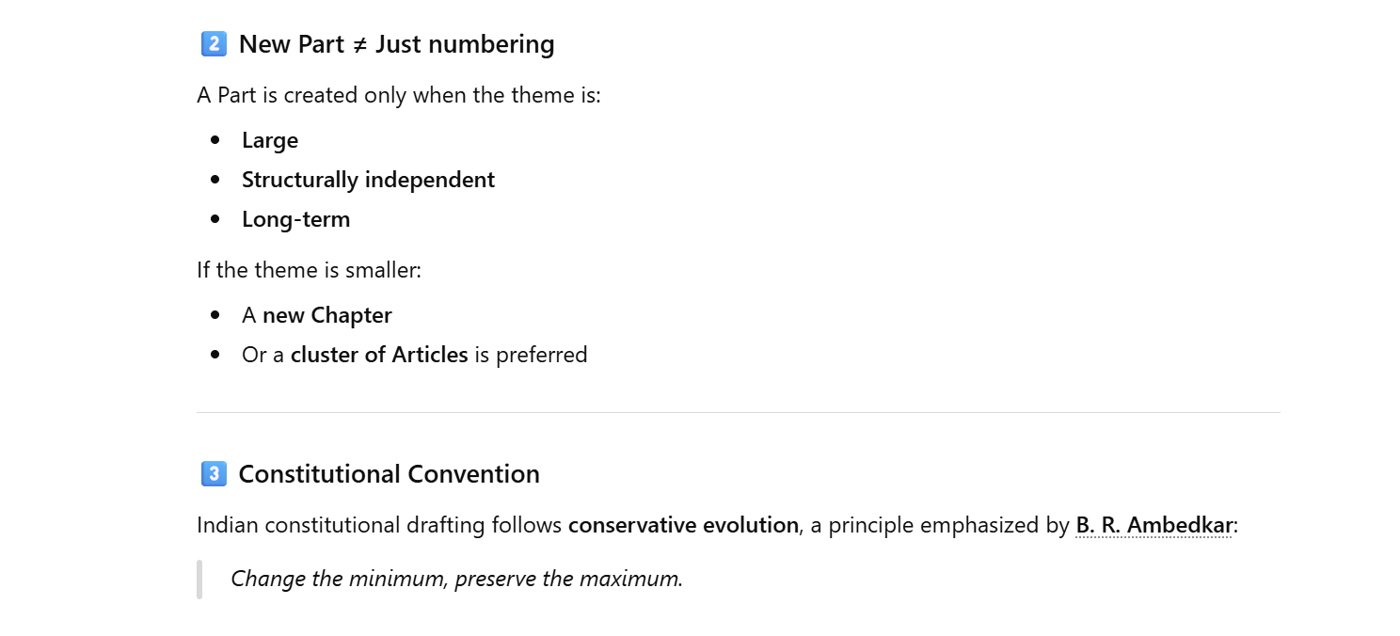The image size is (1400, 636).
Task: Click the "≠" symbol in the heading
Action: click(x=360, y=44)
